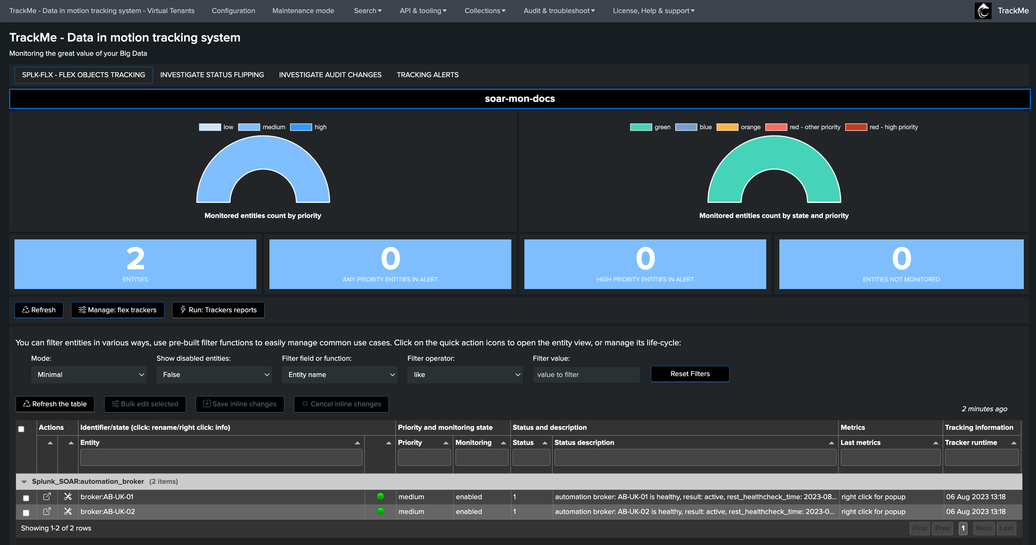Click the soar-mon-docs tenant banner
1036x545 pixels.
520,99
